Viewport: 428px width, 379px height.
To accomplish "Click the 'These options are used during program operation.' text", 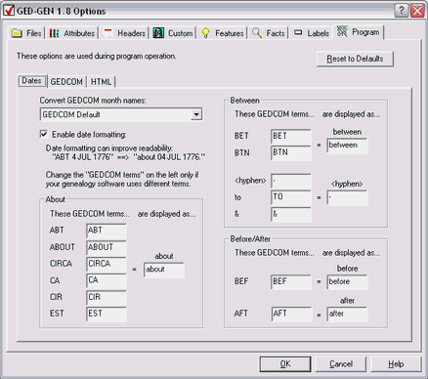I will pyautogui.click(x=97, y=56).
